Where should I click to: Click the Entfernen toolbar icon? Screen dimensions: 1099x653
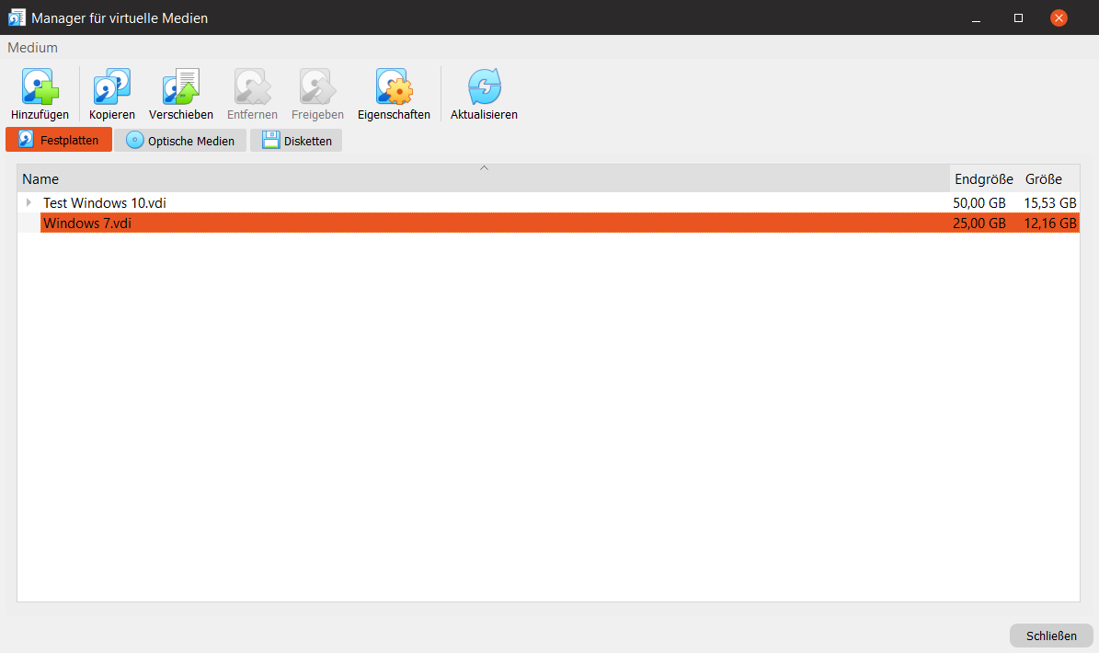252,86
